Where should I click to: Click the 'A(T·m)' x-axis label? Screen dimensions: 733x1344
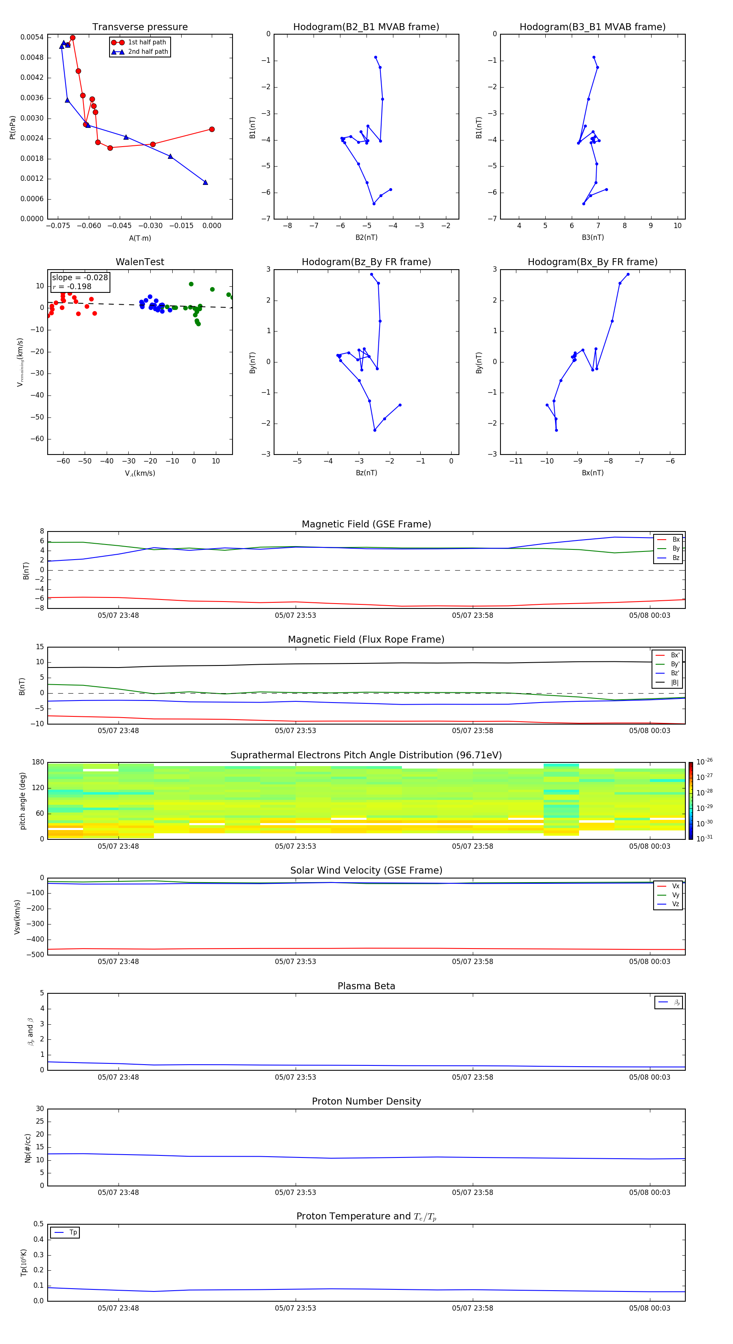[140, 238]
